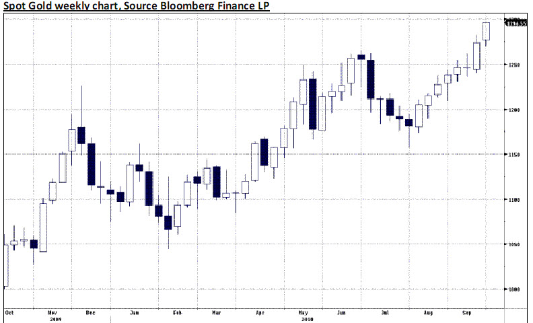This screenshot has height=323, width=533.
Task: Click the Jan month label
Action: coord(135,312)
